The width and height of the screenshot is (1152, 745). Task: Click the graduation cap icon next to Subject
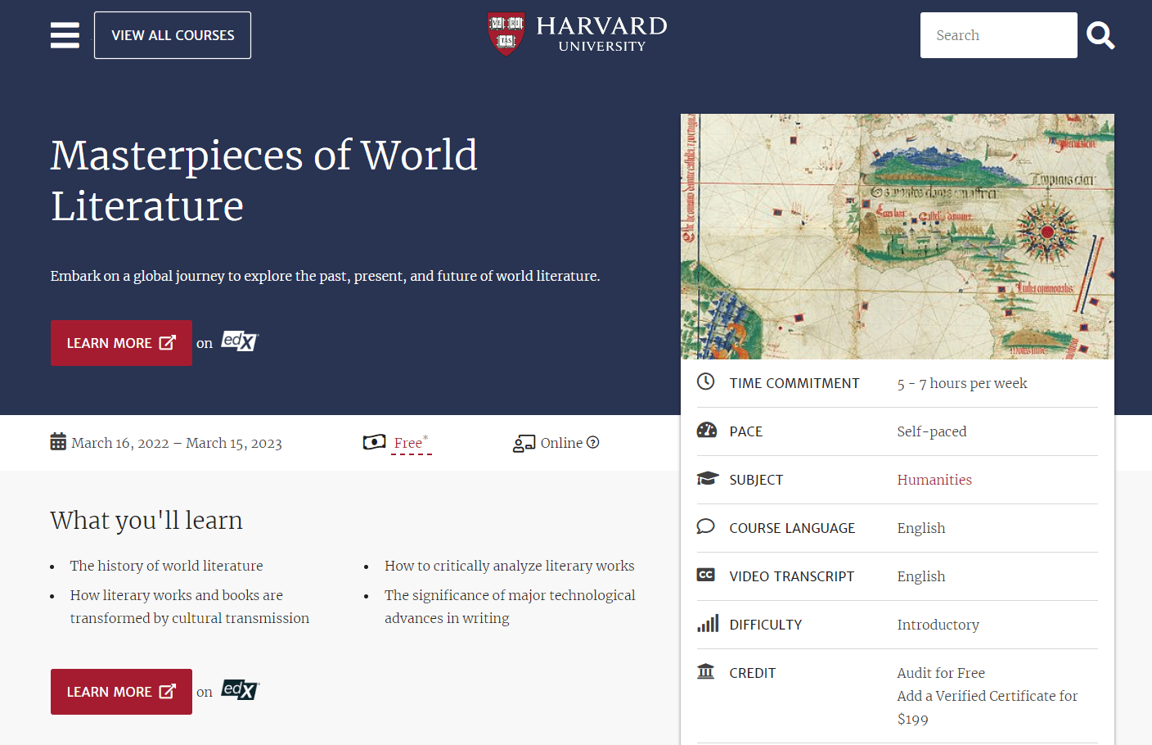point(705,478)
